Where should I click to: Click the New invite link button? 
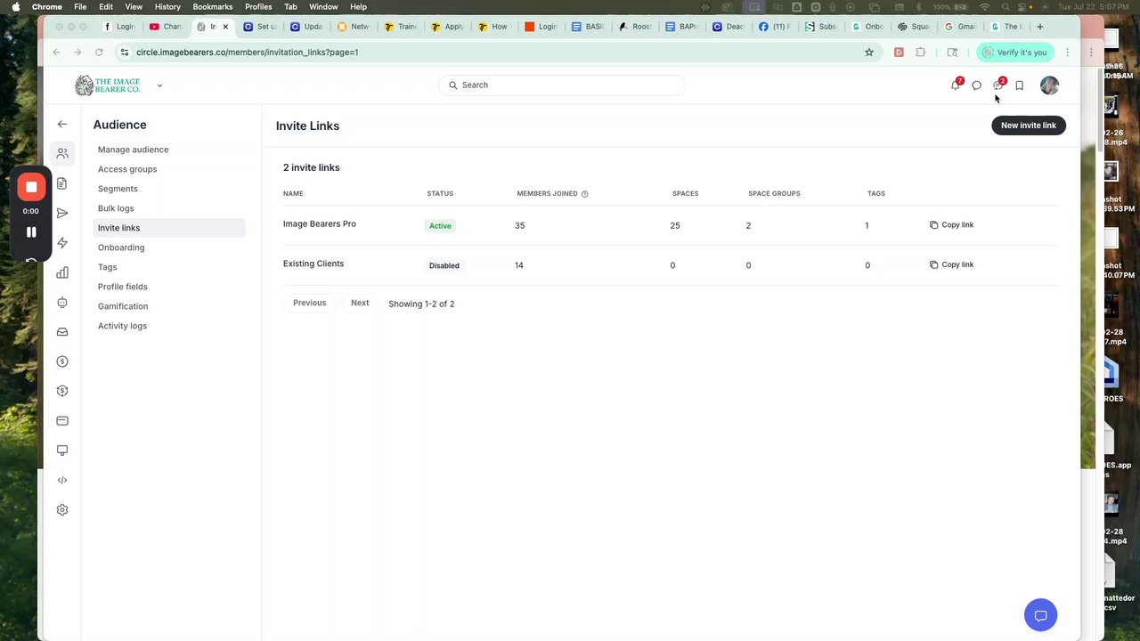pyautogui.click(x=1029, y=126)
